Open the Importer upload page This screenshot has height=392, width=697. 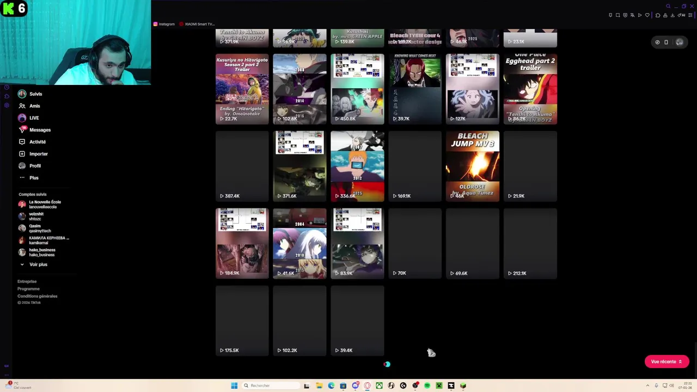[x=33, y=154]
